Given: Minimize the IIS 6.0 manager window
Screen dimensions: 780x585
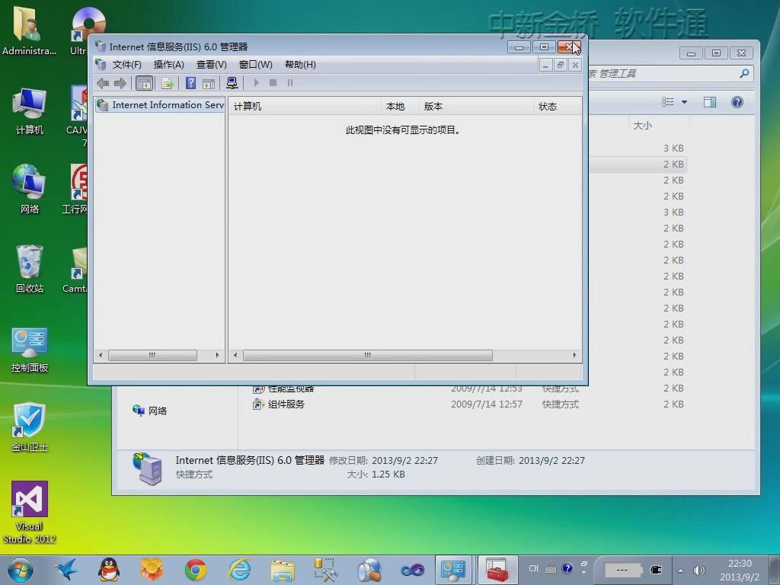Looking at the screenshot, I should coord(519,47).
